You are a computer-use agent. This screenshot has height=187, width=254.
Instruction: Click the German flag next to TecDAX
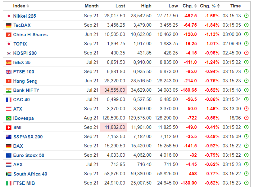click(9, 25)
